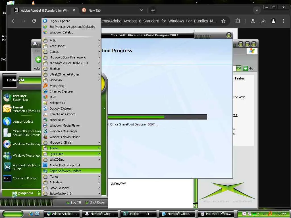Open the WinCDEmu folder menu
Image resolution: width=291 pixels, height=218 pixels.
[x=71, y=160]
